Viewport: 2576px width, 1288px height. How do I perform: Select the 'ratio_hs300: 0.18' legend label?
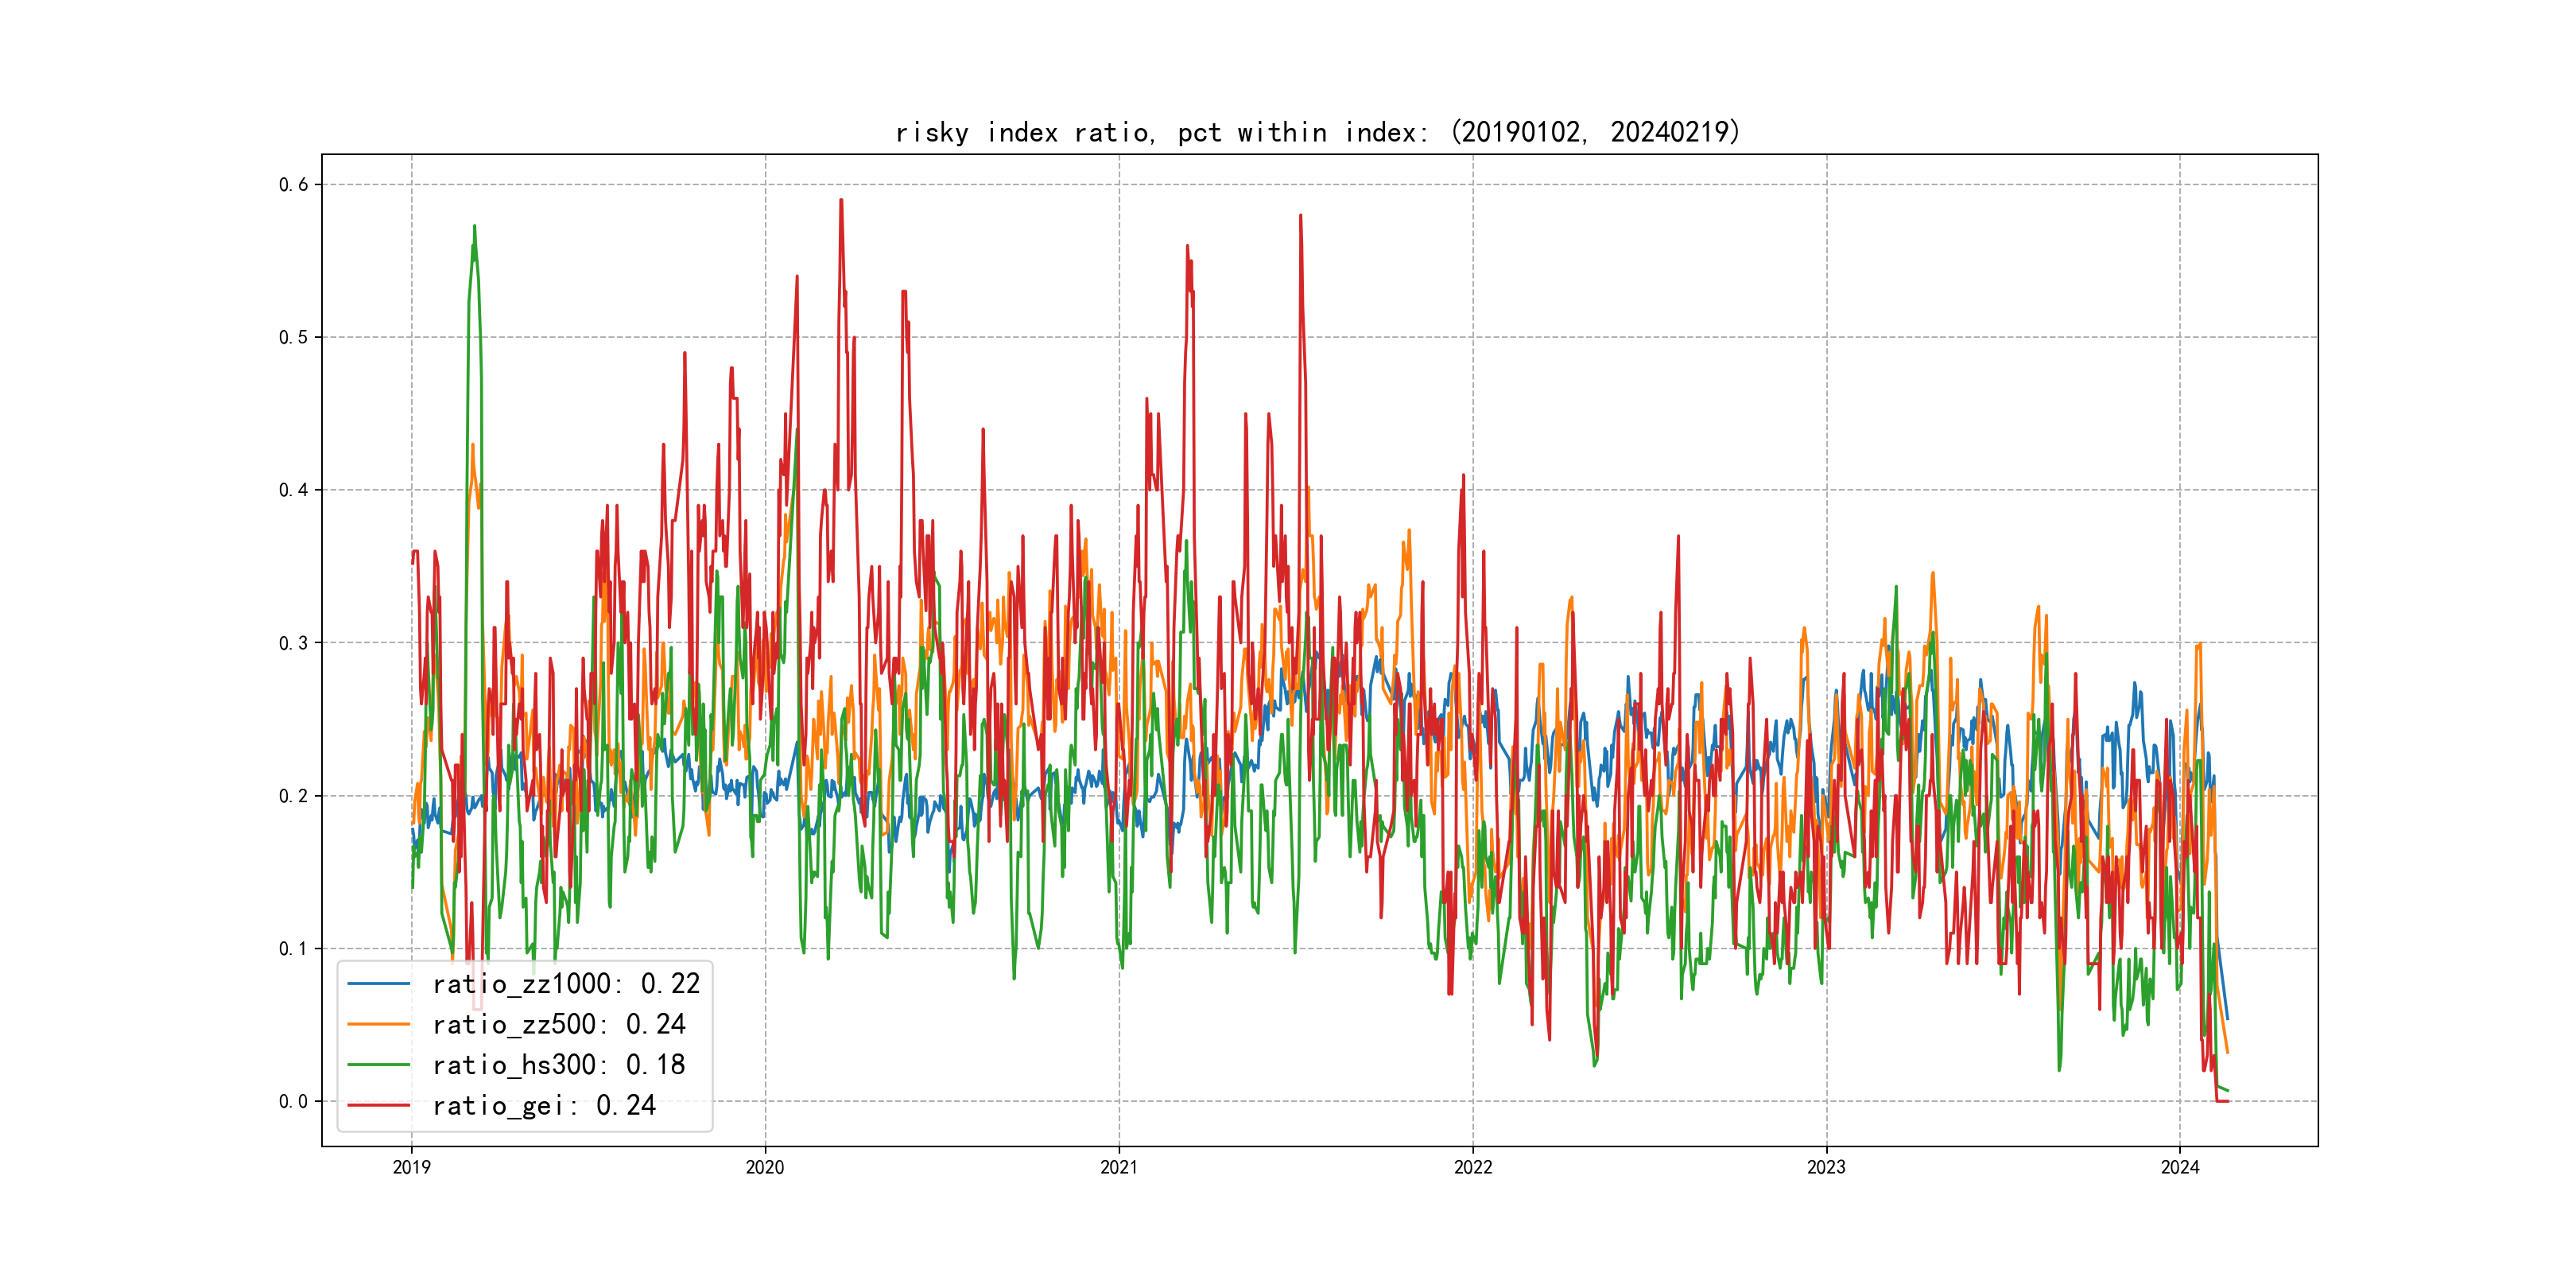pos(558,1065)
